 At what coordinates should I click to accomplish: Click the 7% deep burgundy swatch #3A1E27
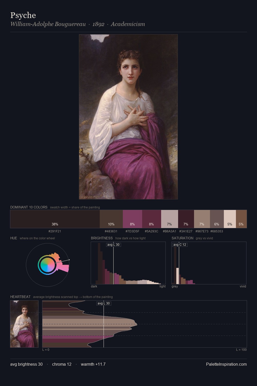[186, 219]
